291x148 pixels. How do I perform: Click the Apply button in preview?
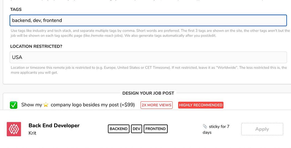coord(262,129)
